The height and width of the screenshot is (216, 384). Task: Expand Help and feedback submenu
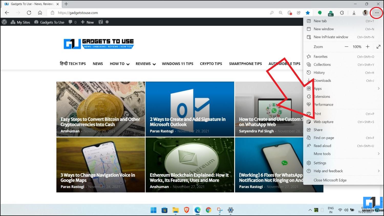point(343,171)
